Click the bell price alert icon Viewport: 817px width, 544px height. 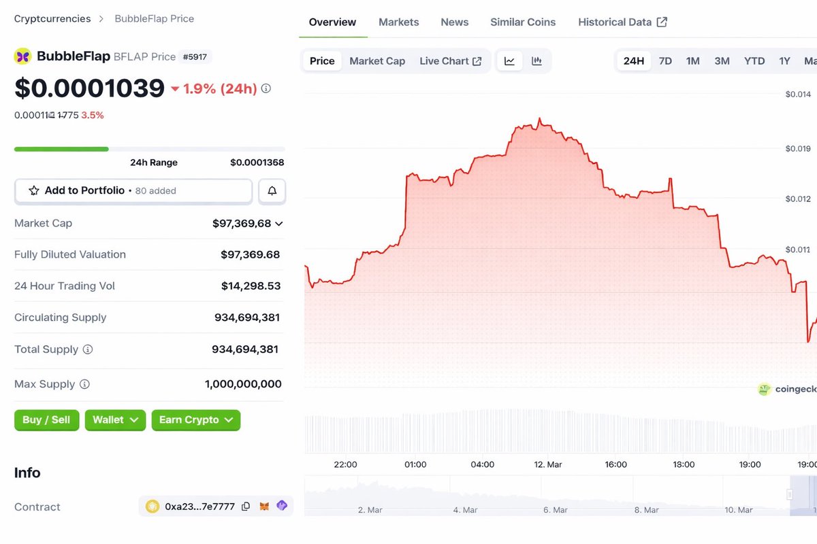pyautogui.click(x=272, y=191)
